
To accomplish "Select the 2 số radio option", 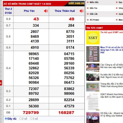I will pos(20,119).
